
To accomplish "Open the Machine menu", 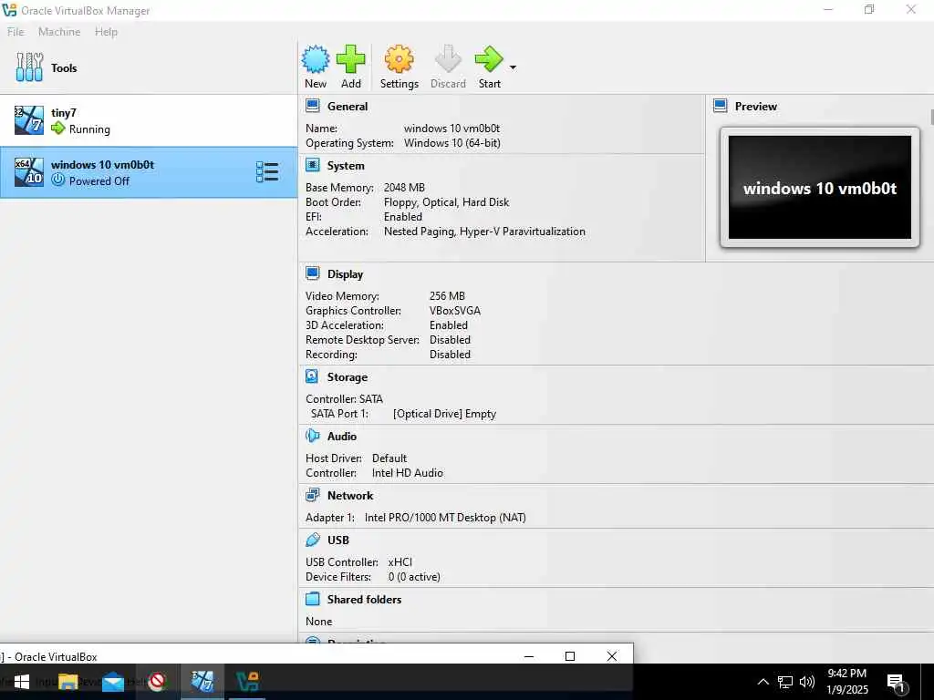I will point(59,32).
